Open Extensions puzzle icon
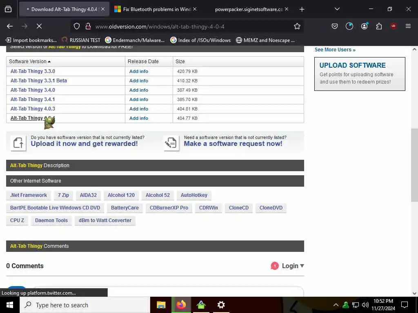Image resolution: width=418 pixels, height=313 pixels. 379,26
